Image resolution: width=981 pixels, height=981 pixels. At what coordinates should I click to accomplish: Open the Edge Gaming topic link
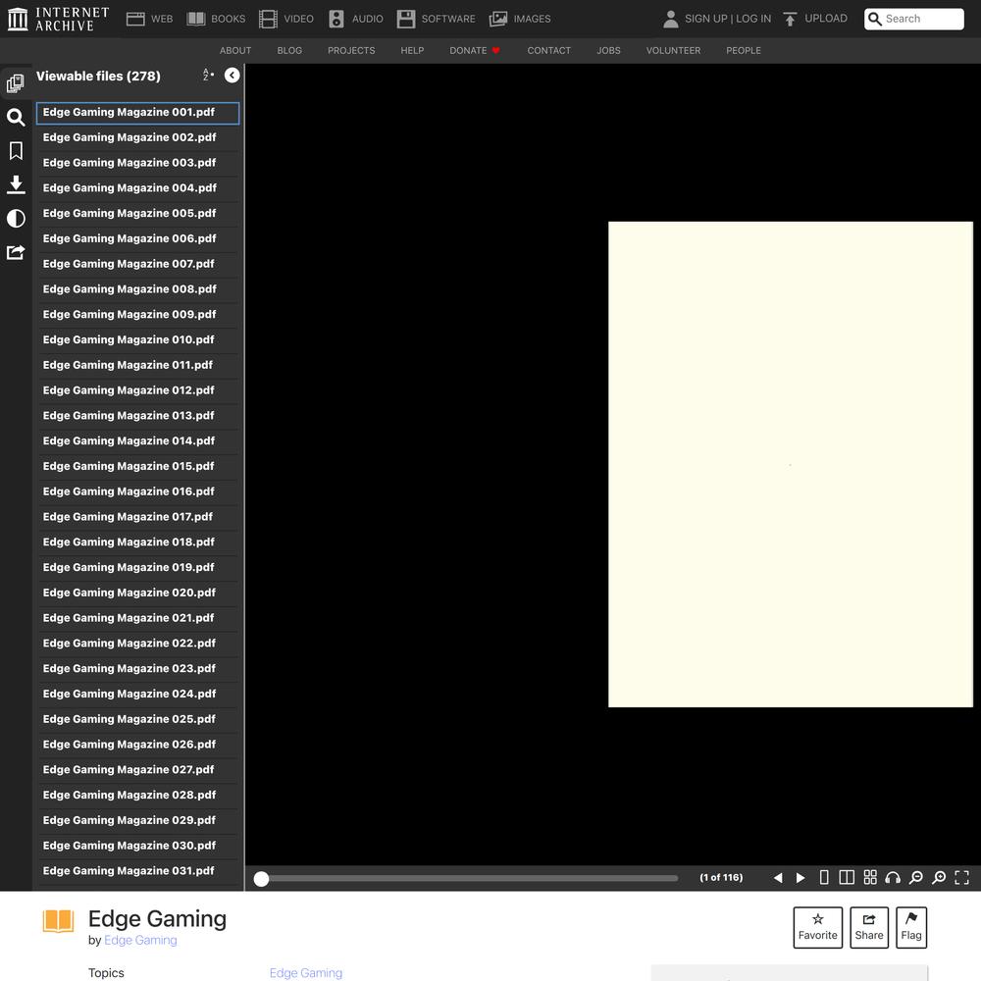(306, 973)
